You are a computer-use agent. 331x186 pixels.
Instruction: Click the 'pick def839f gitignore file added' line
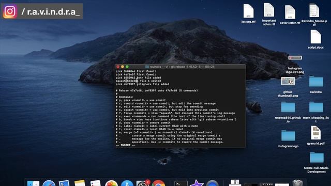tap(142, 84)
